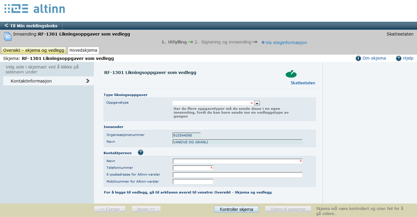Click the RF-1301 Likningsoppgaver som vedlegg form title
Image resolution: width=417 pixels, height=217 pixels.
tap(150, 73)
